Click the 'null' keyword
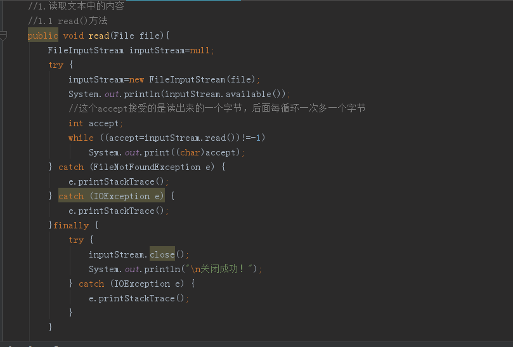513x347 pixels. click(200, 50)
